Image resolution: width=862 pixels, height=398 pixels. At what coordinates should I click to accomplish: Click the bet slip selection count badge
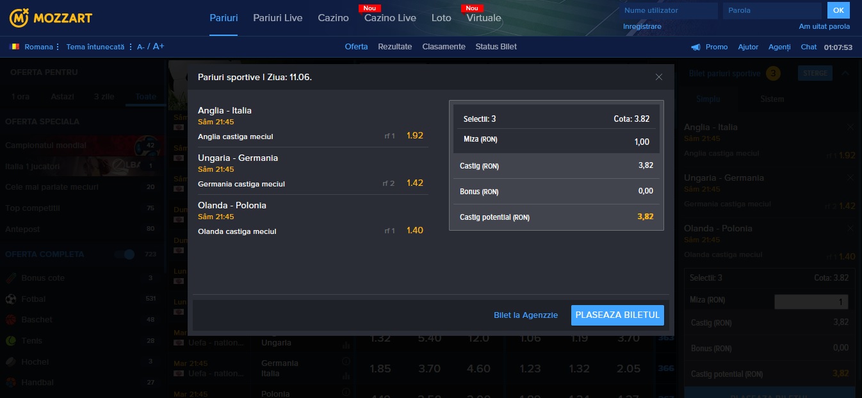coord(773,74)
